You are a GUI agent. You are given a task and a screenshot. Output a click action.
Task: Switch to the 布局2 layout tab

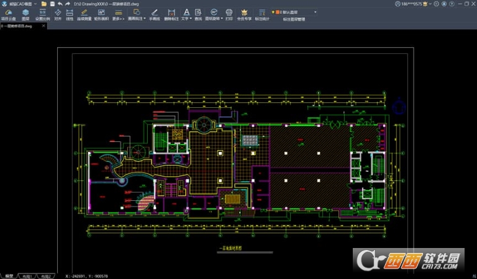click(46, 276)
